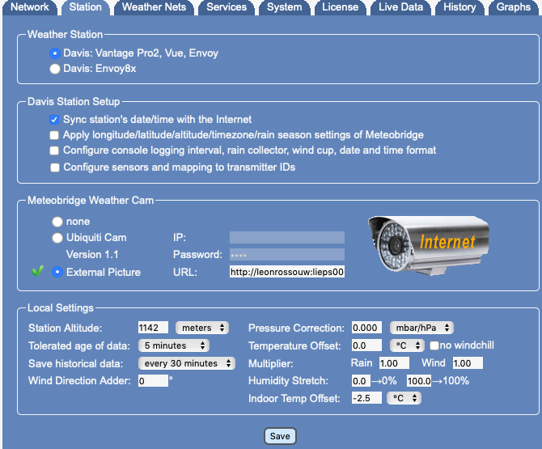Click the Wind multiplier input field
The height and width of the screenshot is (449, 542).
[x=468, y=363]
